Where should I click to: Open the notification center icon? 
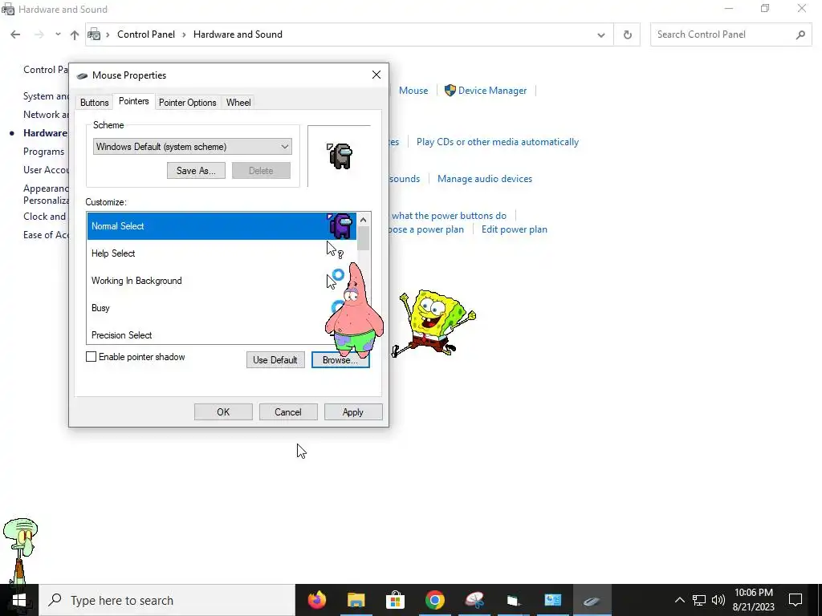coord(796,600)
